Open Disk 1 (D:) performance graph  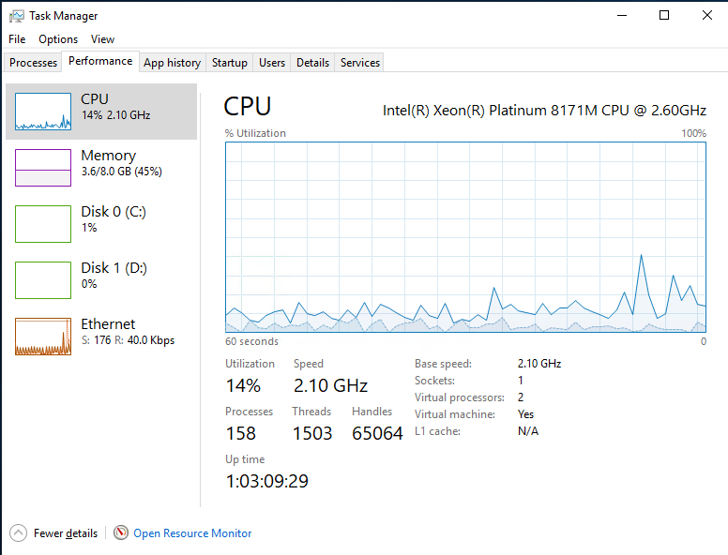pyautogui.click(x=43, y=279)
